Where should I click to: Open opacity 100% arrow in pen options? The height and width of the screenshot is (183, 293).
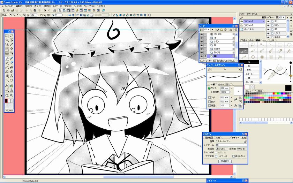pos(231,92)
